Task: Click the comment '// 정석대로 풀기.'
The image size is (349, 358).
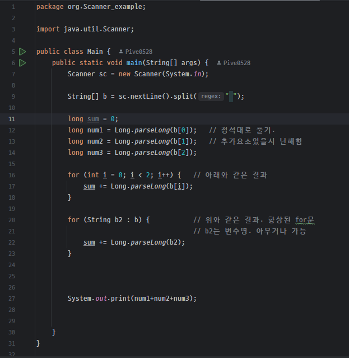Action: 242,130
